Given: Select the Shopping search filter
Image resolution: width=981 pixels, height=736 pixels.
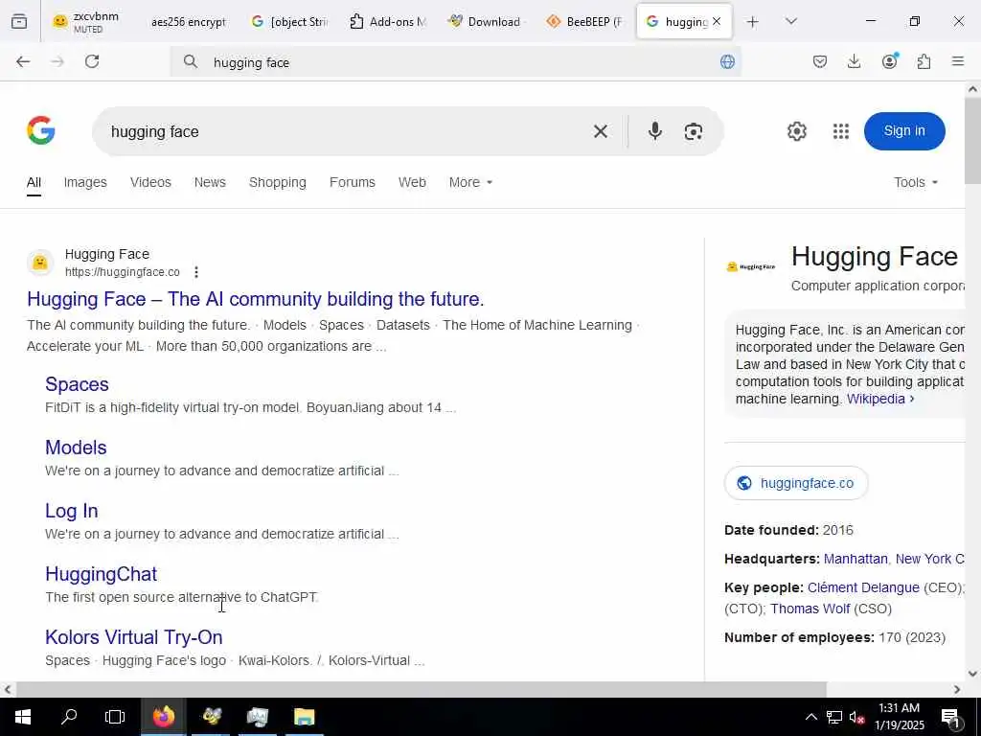Looking at the screenshot, I should click(x=278, y=182).
